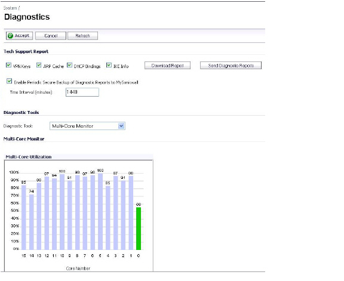This screenshot has height=281, width=344.
Task: Toggle the VPN Keys checkbox
Action: click(x=8, y=65)
